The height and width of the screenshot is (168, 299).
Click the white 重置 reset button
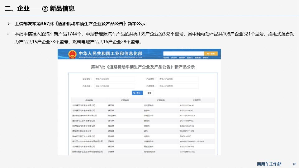149,93
